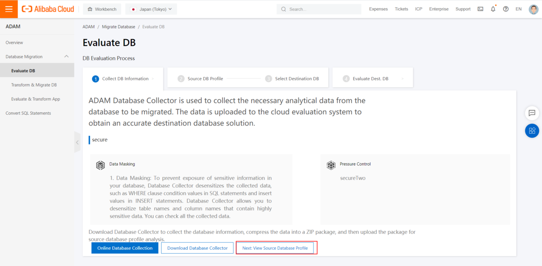Open ICP in top bar
The height and width of the screenshot is (266, 542).
tap(419, 9)
